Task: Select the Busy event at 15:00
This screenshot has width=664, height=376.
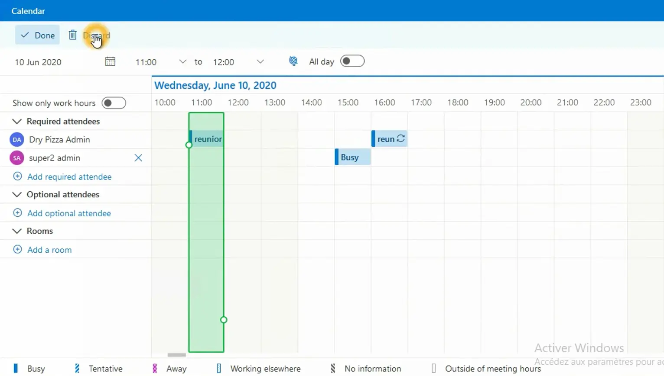Action: 352,157
